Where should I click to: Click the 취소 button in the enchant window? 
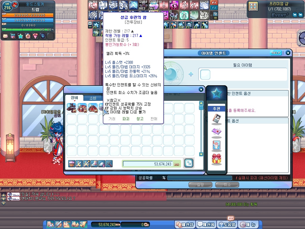click(227, 185)
